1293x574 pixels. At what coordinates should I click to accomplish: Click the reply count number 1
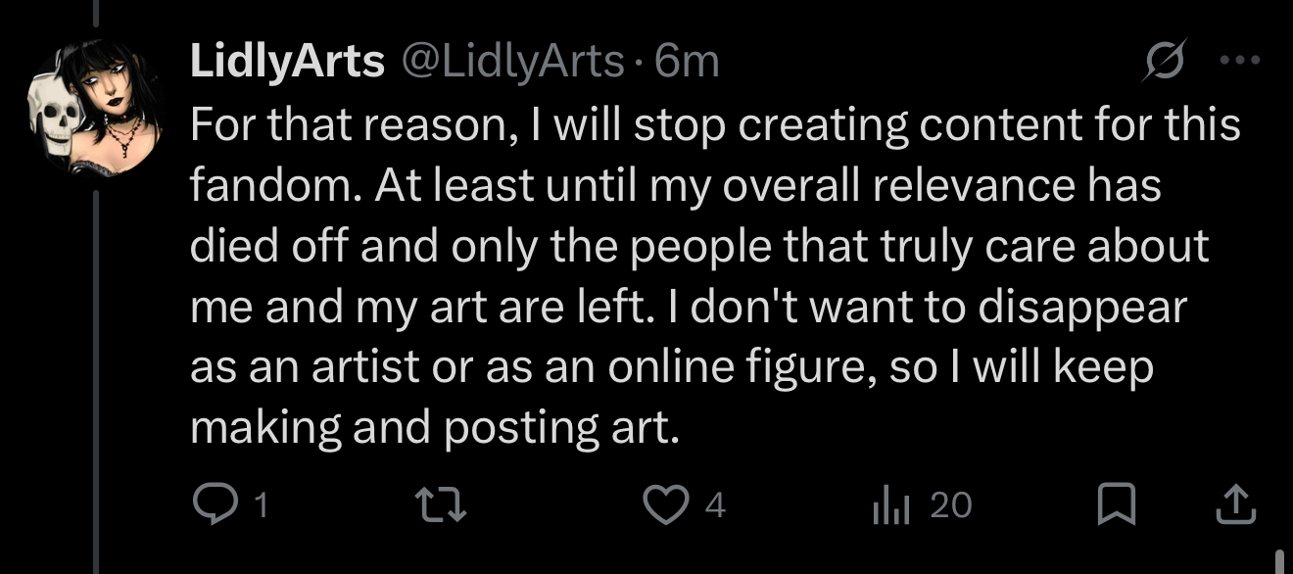pos(260,505)
